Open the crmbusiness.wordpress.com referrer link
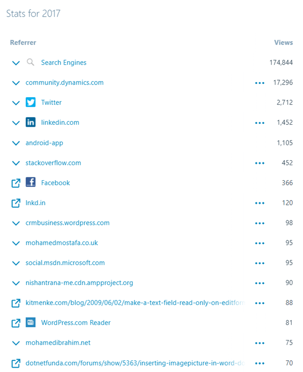This screenshot has width=303, height=372. 67,223
